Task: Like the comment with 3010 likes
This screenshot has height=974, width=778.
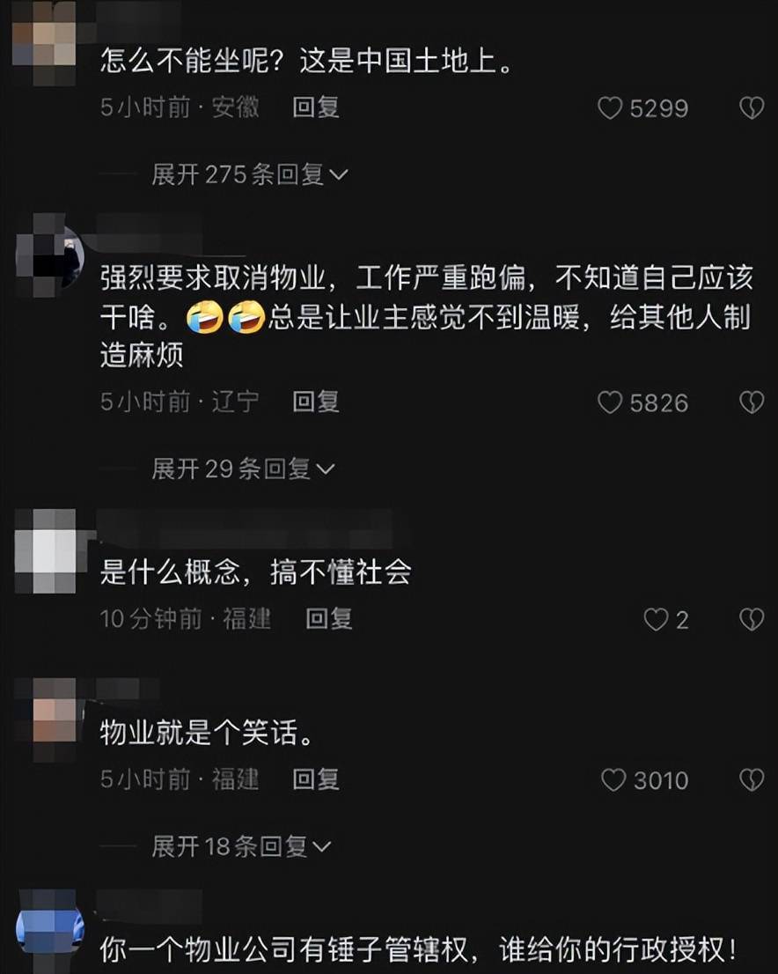Action: pyautogui.click(x=613, y=779)
